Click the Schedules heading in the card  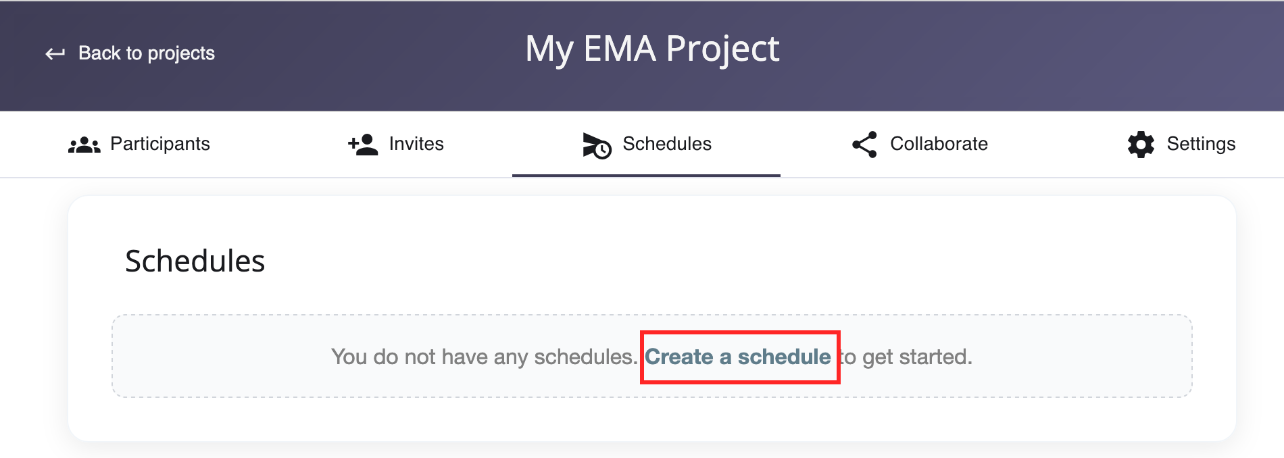195,261
